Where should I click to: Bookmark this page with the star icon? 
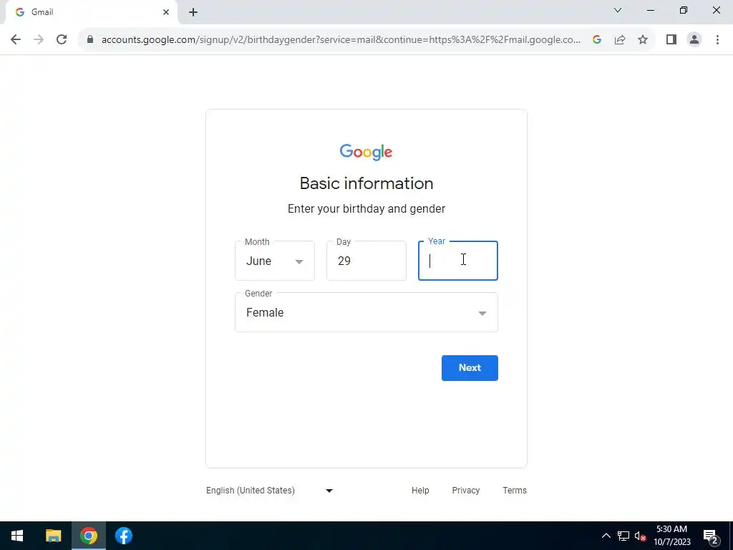click(643, 40)
